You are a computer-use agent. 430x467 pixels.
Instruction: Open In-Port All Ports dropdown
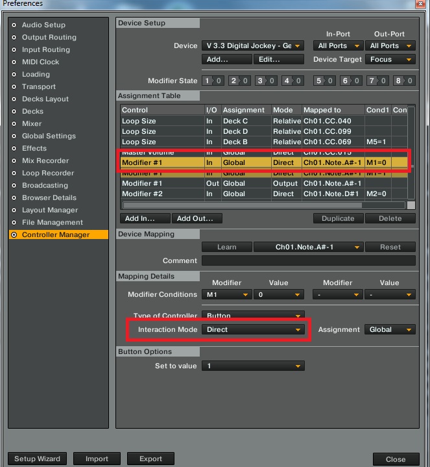click(338, 46)
